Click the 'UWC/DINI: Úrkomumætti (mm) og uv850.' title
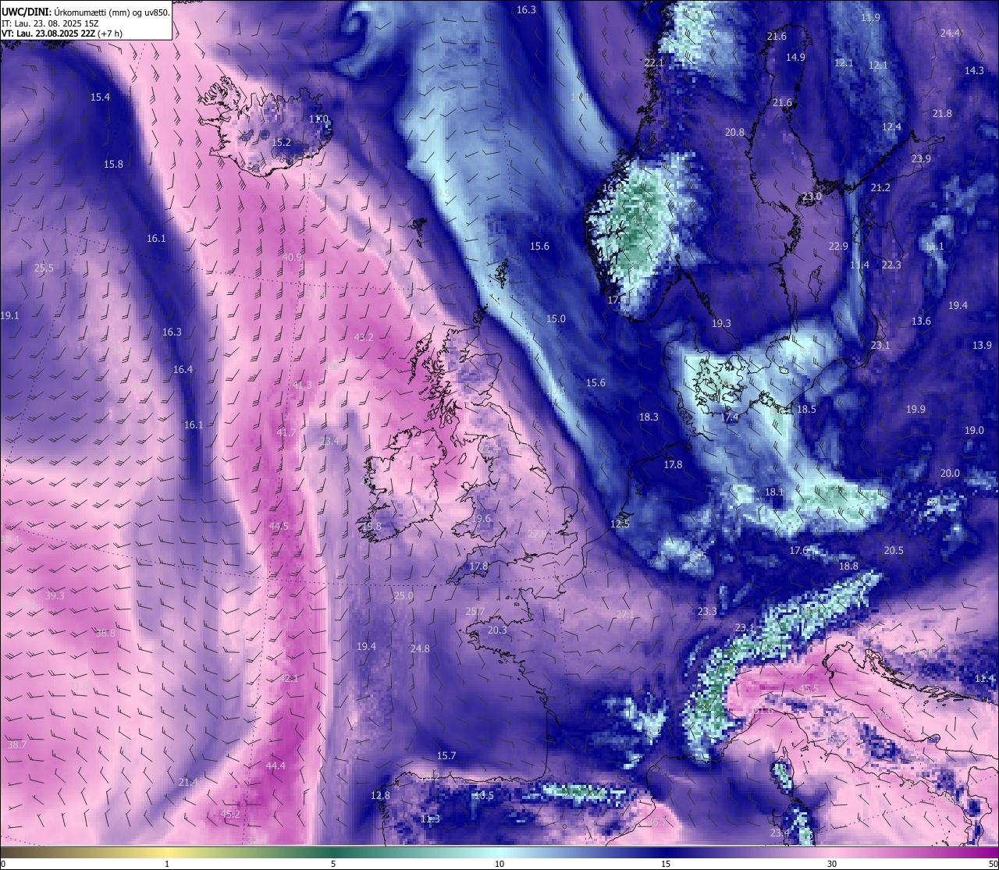This screenshot has height=870, width=999. point(86,12)
